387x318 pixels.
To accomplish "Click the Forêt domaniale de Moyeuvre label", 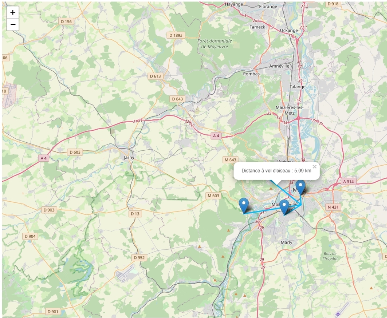I will click(x=214, y=43).
